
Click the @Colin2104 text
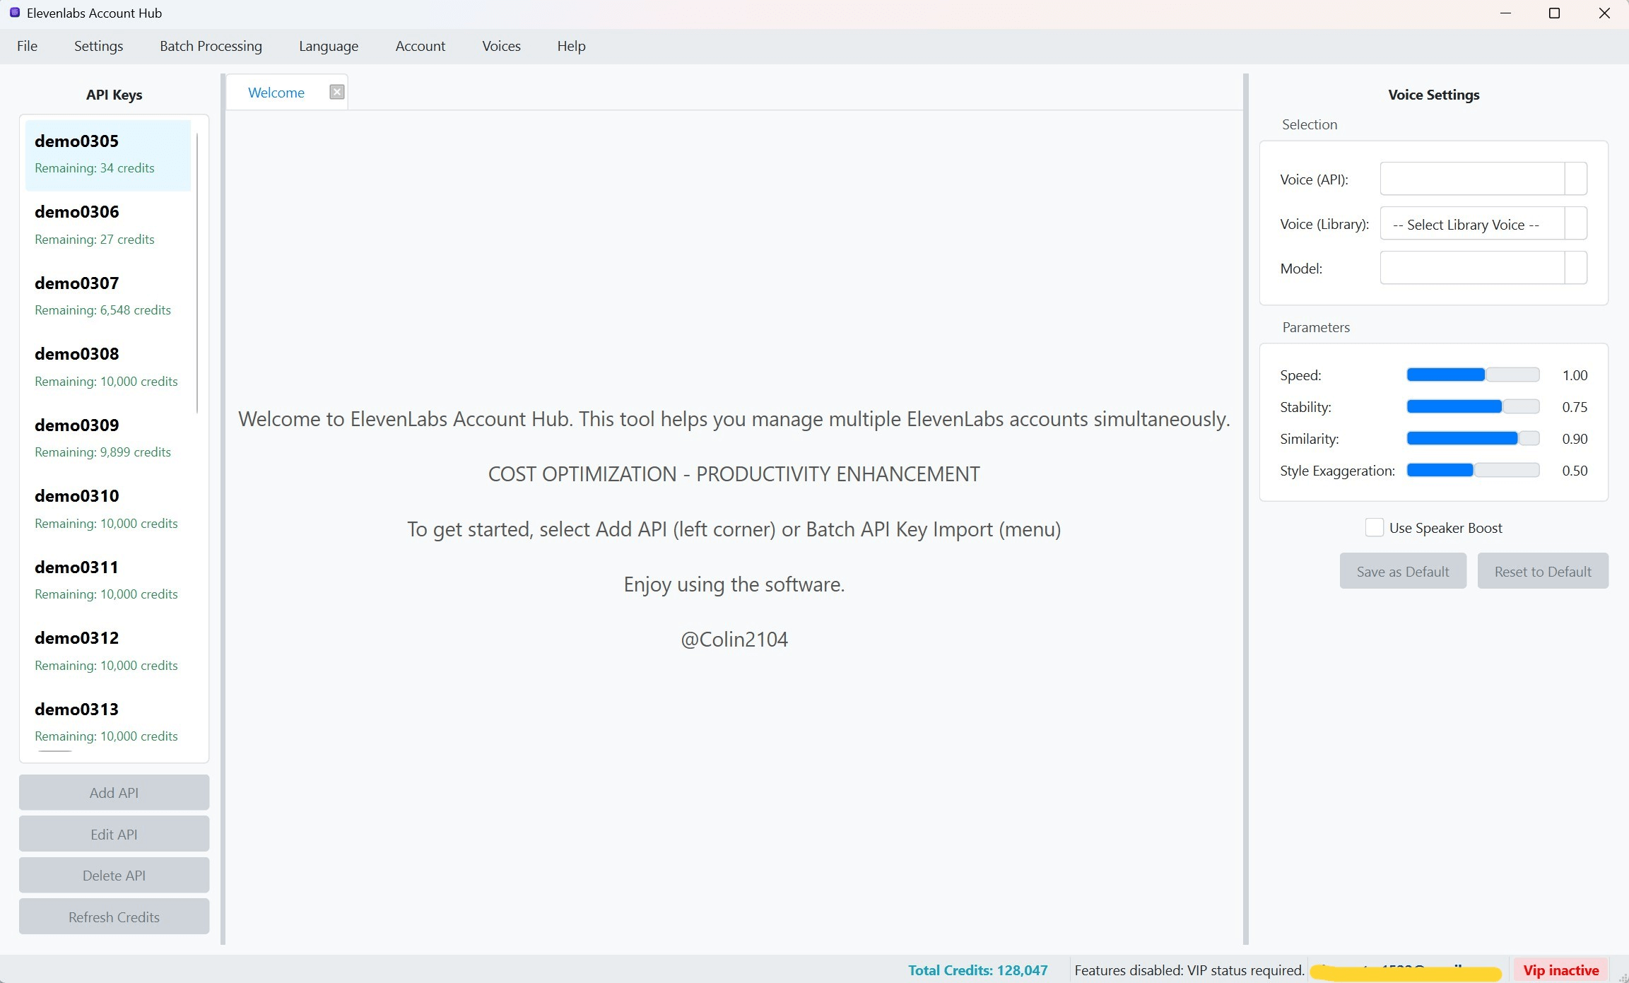(x=734, y=640)
